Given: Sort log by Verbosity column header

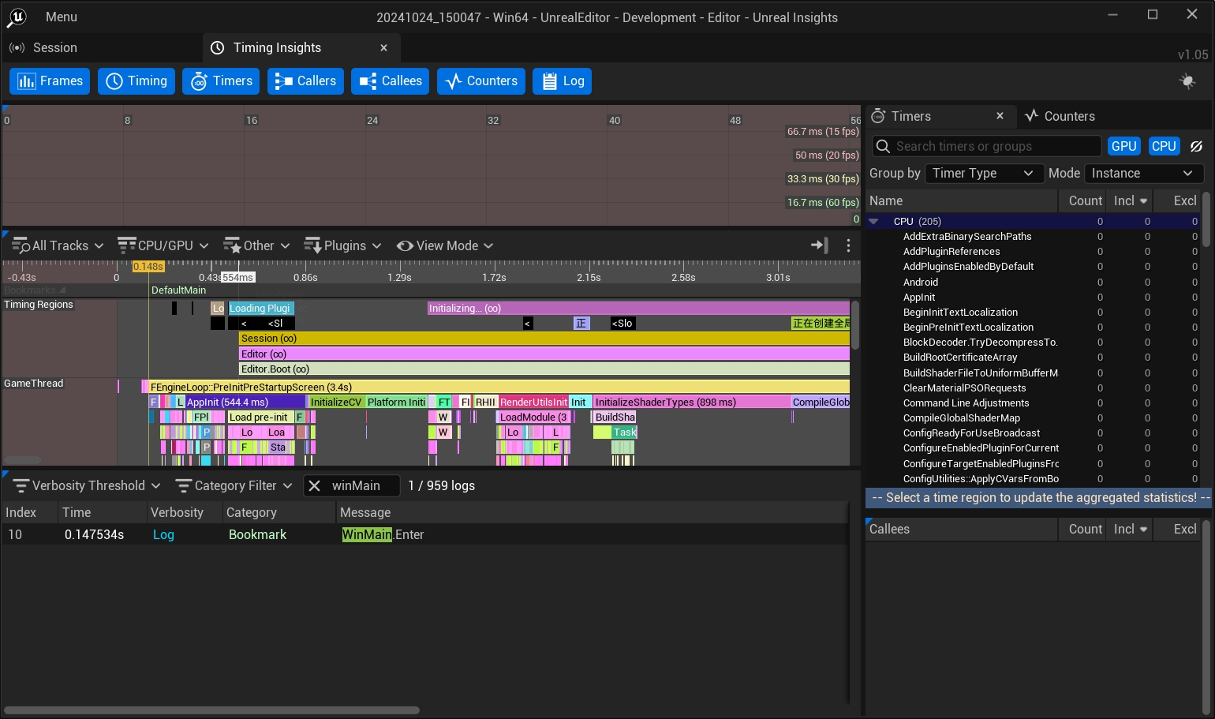Looking at the screenshot, I should pos(185,513).
